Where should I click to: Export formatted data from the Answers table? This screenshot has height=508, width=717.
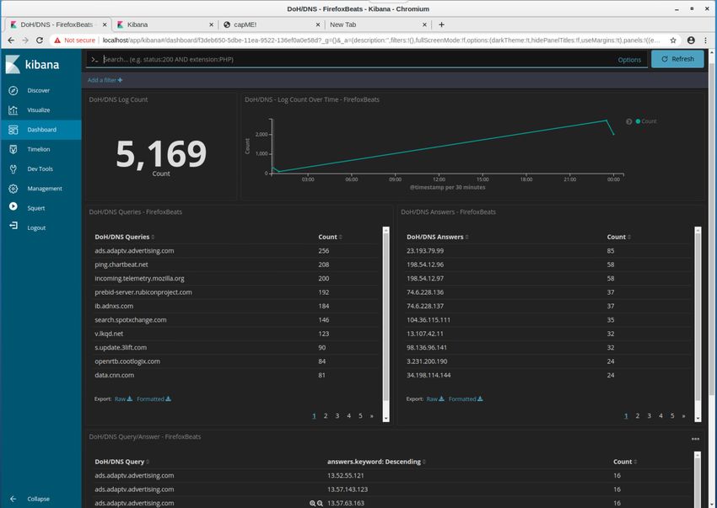pyautogui.click(x=466, y=398)
